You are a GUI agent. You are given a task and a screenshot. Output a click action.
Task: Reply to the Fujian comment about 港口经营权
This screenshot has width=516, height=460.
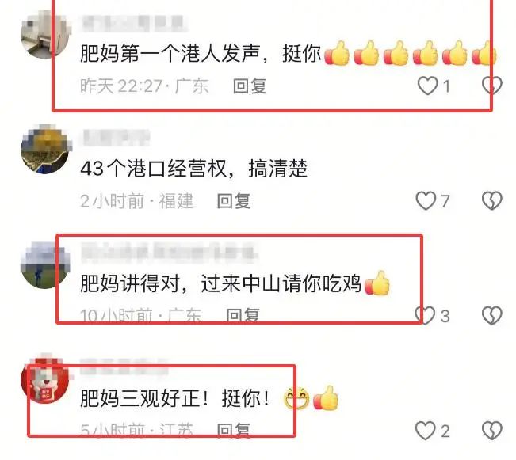coord(234,201)
